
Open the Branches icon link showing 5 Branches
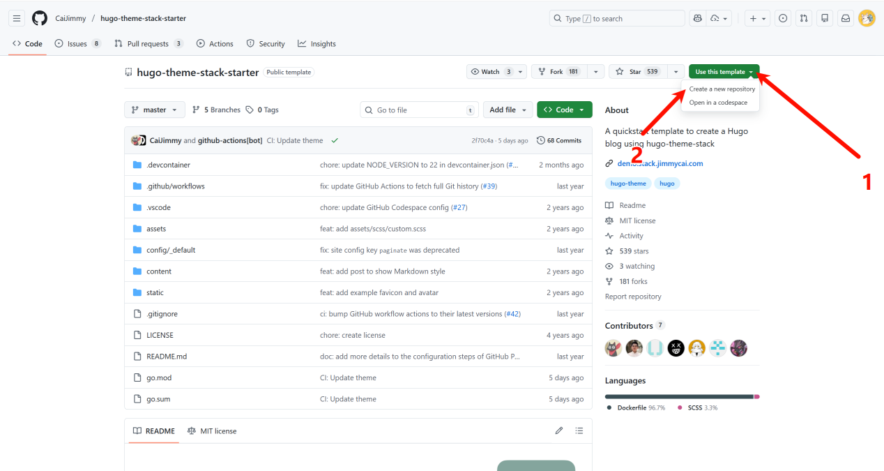[x=217, y=110]
